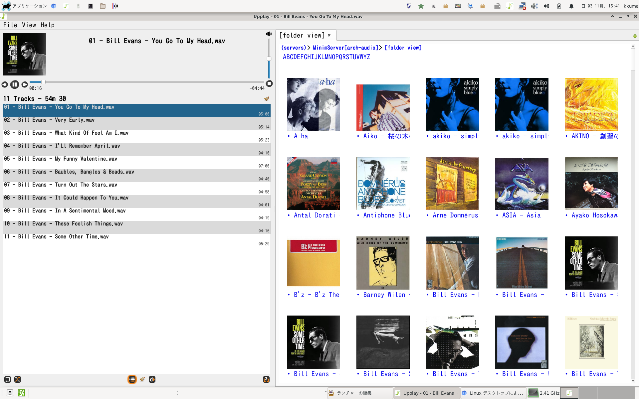Image resolution: width=639 pixels, height=399 pixels.
Task: Open the Antal Dorati Grand Canyon cover
Action: coord(314,183)
